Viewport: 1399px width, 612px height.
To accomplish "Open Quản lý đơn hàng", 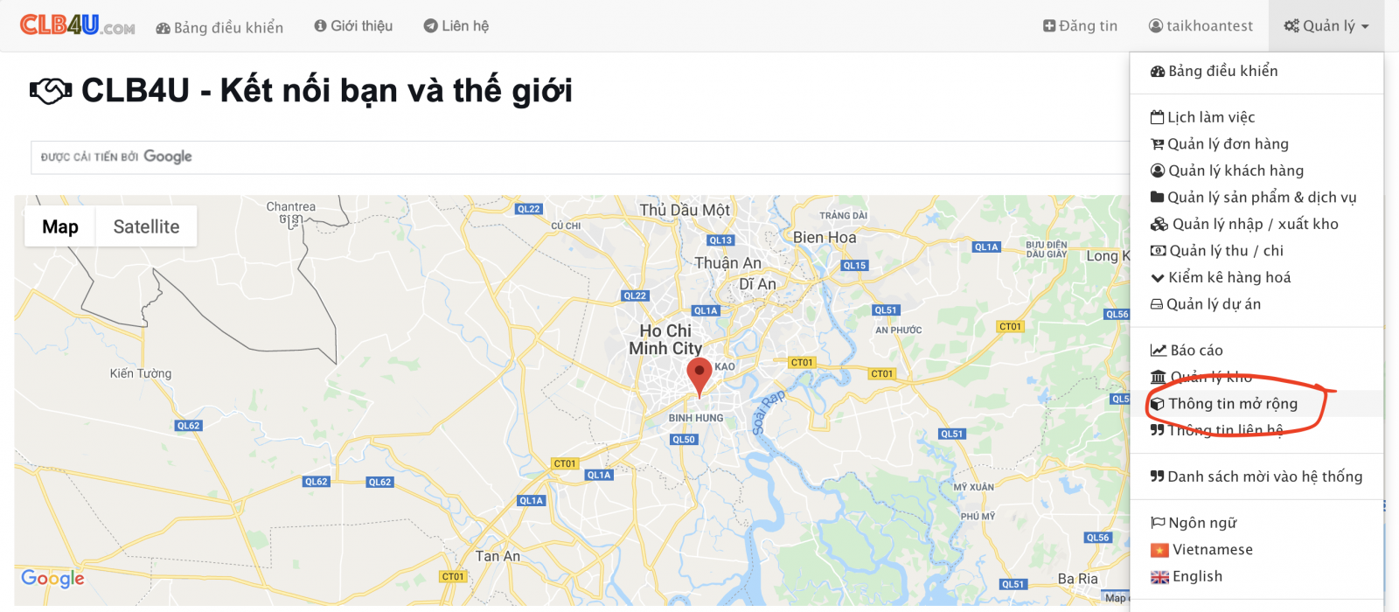I will click(1219, 143).
